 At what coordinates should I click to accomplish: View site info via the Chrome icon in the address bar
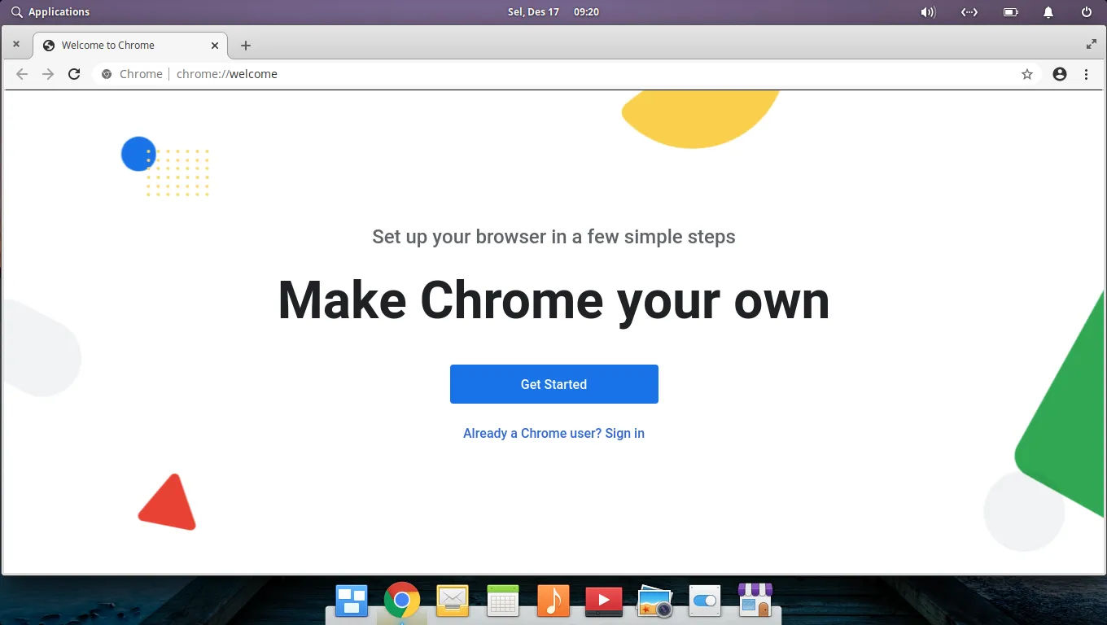[x=106, y=74]
